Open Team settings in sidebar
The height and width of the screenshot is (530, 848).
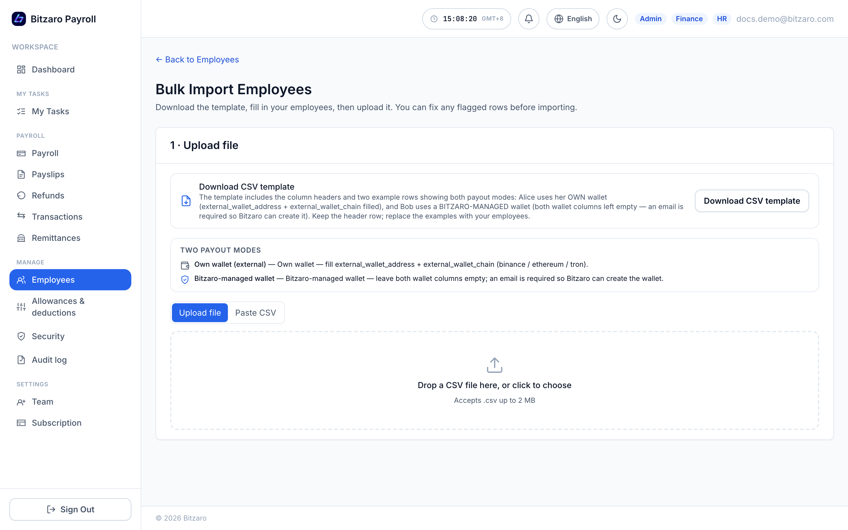tap(70, 402)
